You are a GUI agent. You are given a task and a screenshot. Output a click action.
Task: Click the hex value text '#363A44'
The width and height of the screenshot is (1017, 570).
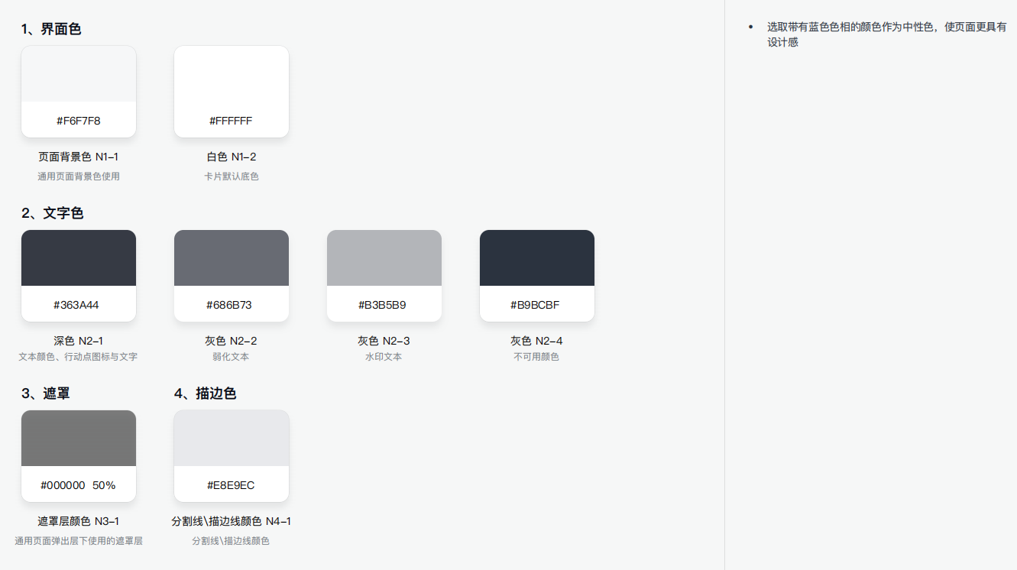76,305
